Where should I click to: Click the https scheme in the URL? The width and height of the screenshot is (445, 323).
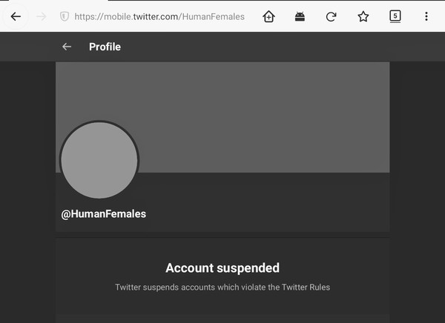89,16
